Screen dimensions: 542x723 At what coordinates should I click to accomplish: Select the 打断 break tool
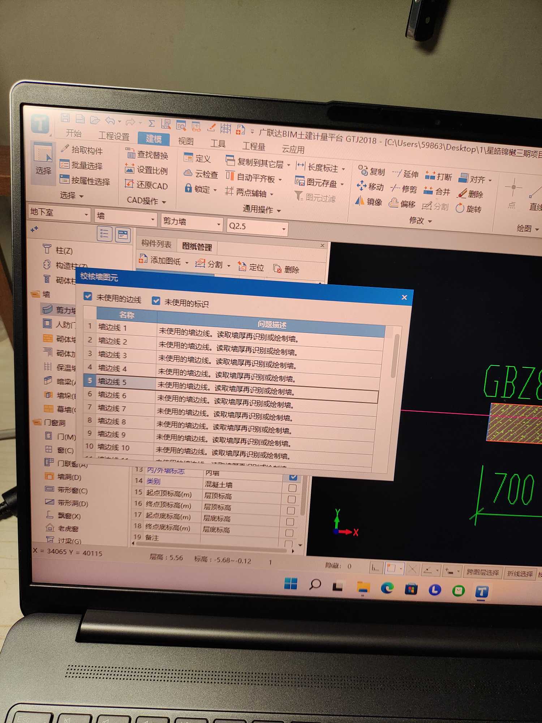coord(439,176)
